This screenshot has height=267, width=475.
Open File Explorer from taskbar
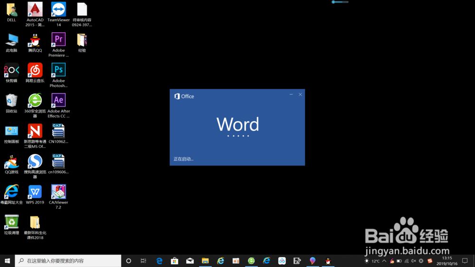tap(205, 261)
